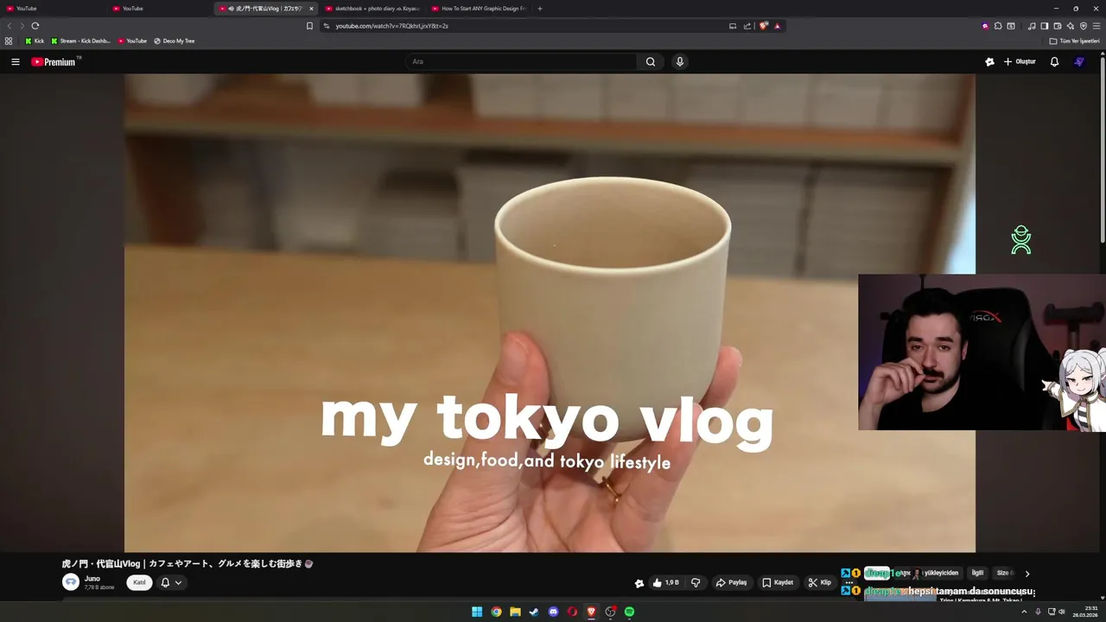Reload the page with the refresh icon
The image size is (1106, 622).
(x=35, y=26)
